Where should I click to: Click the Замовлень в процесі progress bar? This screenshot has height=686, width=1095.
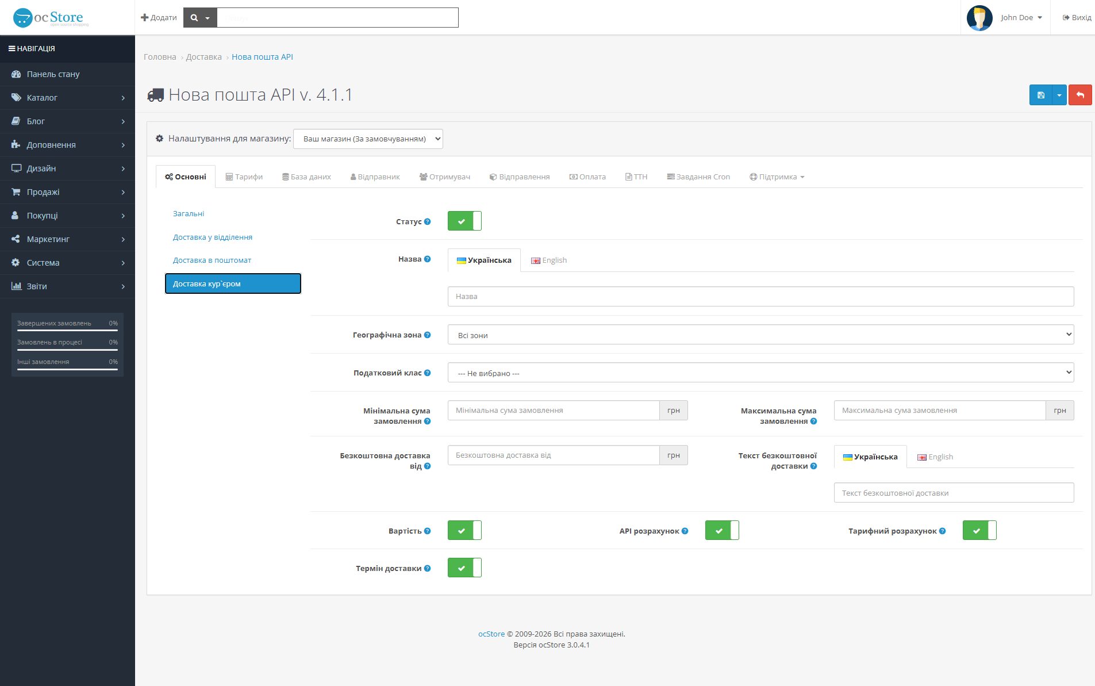[67, 350]
